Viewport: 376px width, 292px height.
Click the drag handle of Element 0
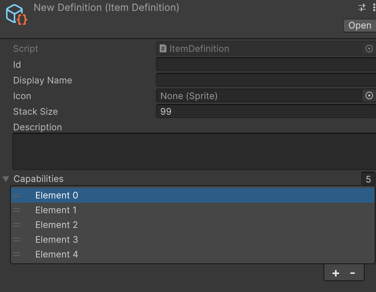17,196
